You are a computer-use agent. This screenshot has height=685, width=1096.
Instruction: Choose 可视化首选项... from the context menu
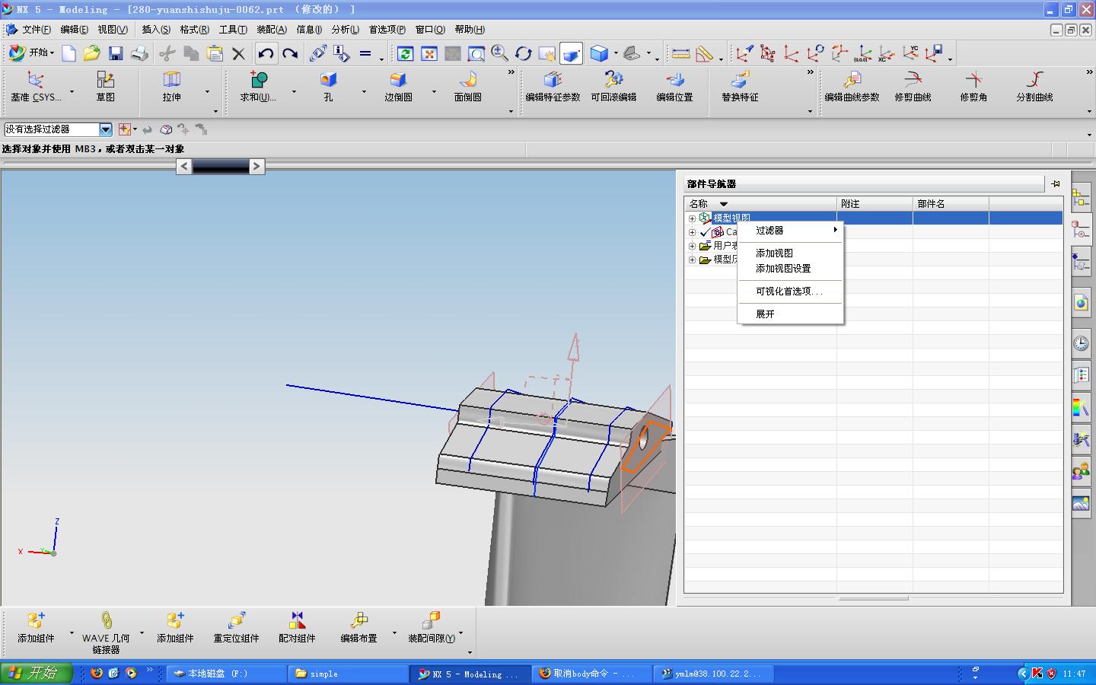[x=790, y=292]
